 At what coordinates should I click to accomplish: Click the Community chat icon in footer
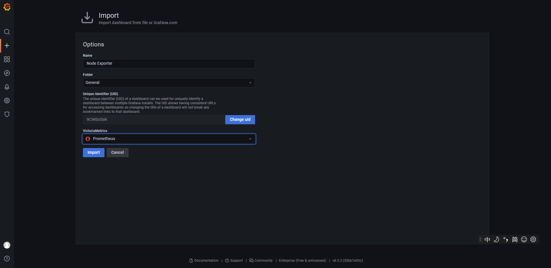tap(251, 261)
